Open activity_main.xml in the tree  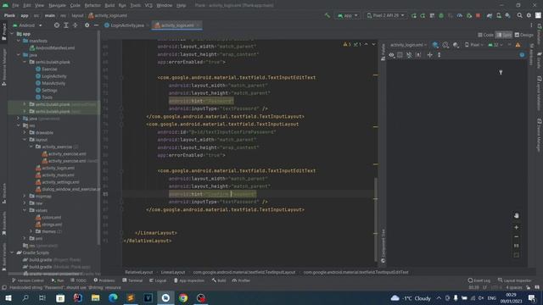tap(55, 175)
